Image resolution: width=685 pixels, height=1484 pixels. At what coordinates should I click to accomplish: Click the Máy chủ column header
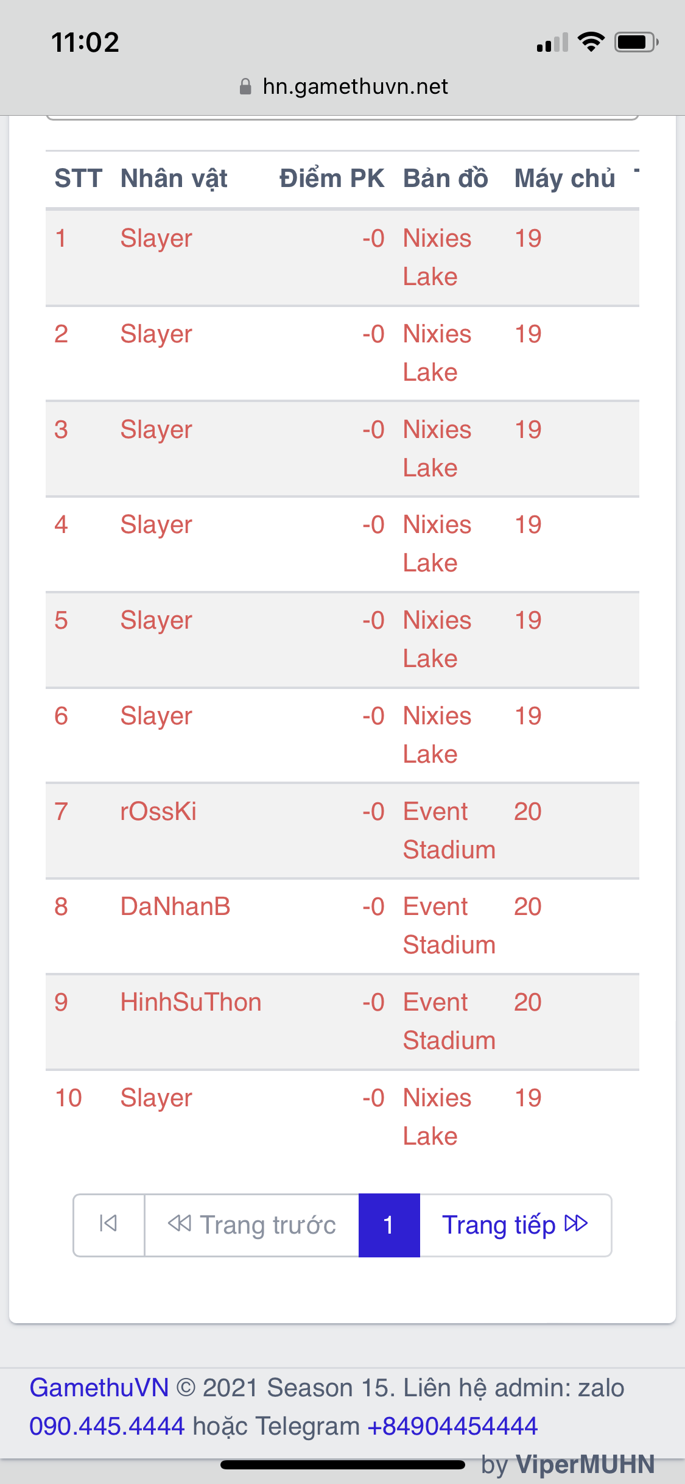click(x=564, y=178)
